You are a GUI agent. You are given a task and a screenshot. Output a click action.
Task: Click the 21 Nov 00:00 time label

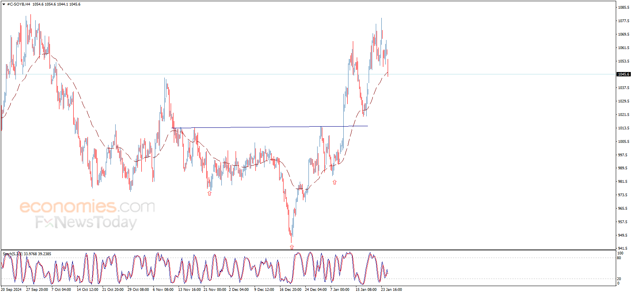[x=215, y=290]
